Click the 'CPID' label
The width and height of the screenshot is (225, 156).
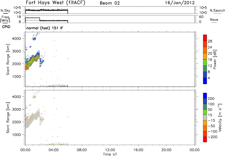pyautogui.click(x=6, y=27)
